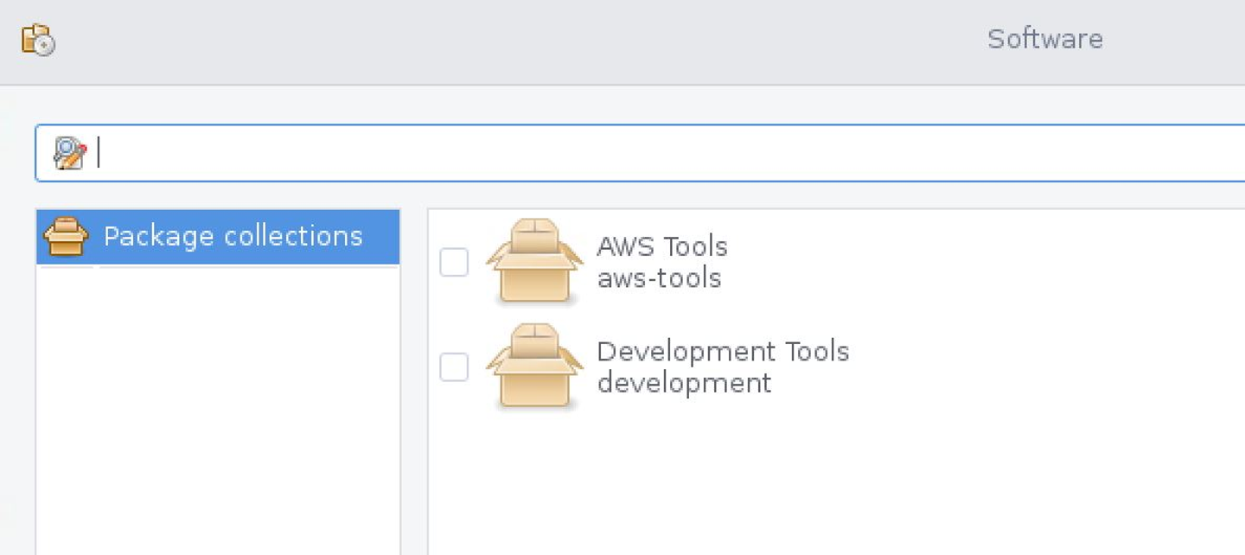The width and height of the screenshot is (1245, 555).
Task: Click the Software window title
Action: click(1044, 39)
